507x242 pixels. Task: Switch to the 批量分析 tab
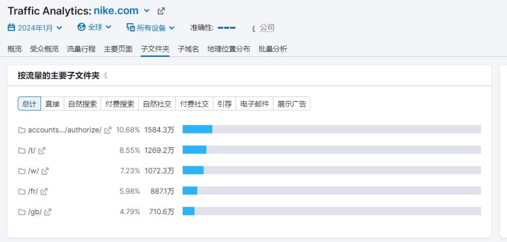pyautogui.click(x=273, y=49)
